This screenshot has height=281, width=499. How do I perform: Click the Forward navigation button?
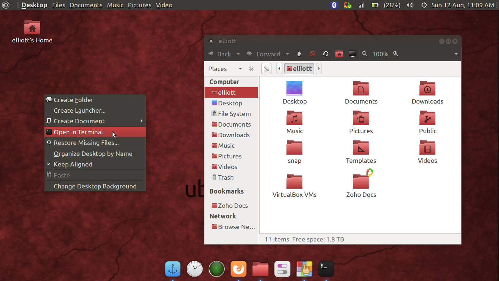[x=264, y=54]
